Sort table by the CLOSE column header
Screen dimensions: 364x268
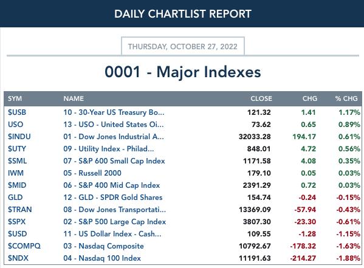261,98
